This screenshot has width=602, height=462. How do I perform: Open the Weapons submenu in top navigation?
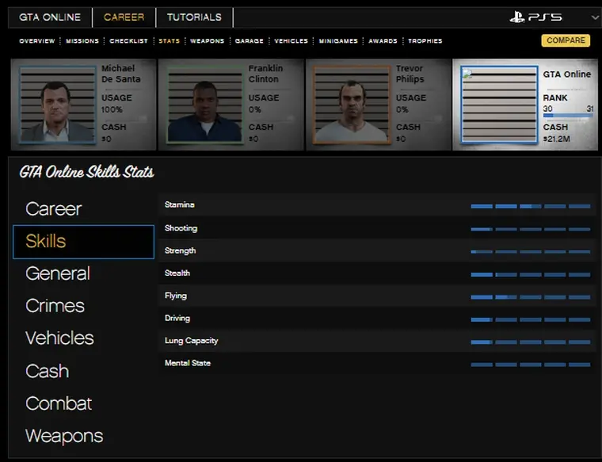(207, 41)
